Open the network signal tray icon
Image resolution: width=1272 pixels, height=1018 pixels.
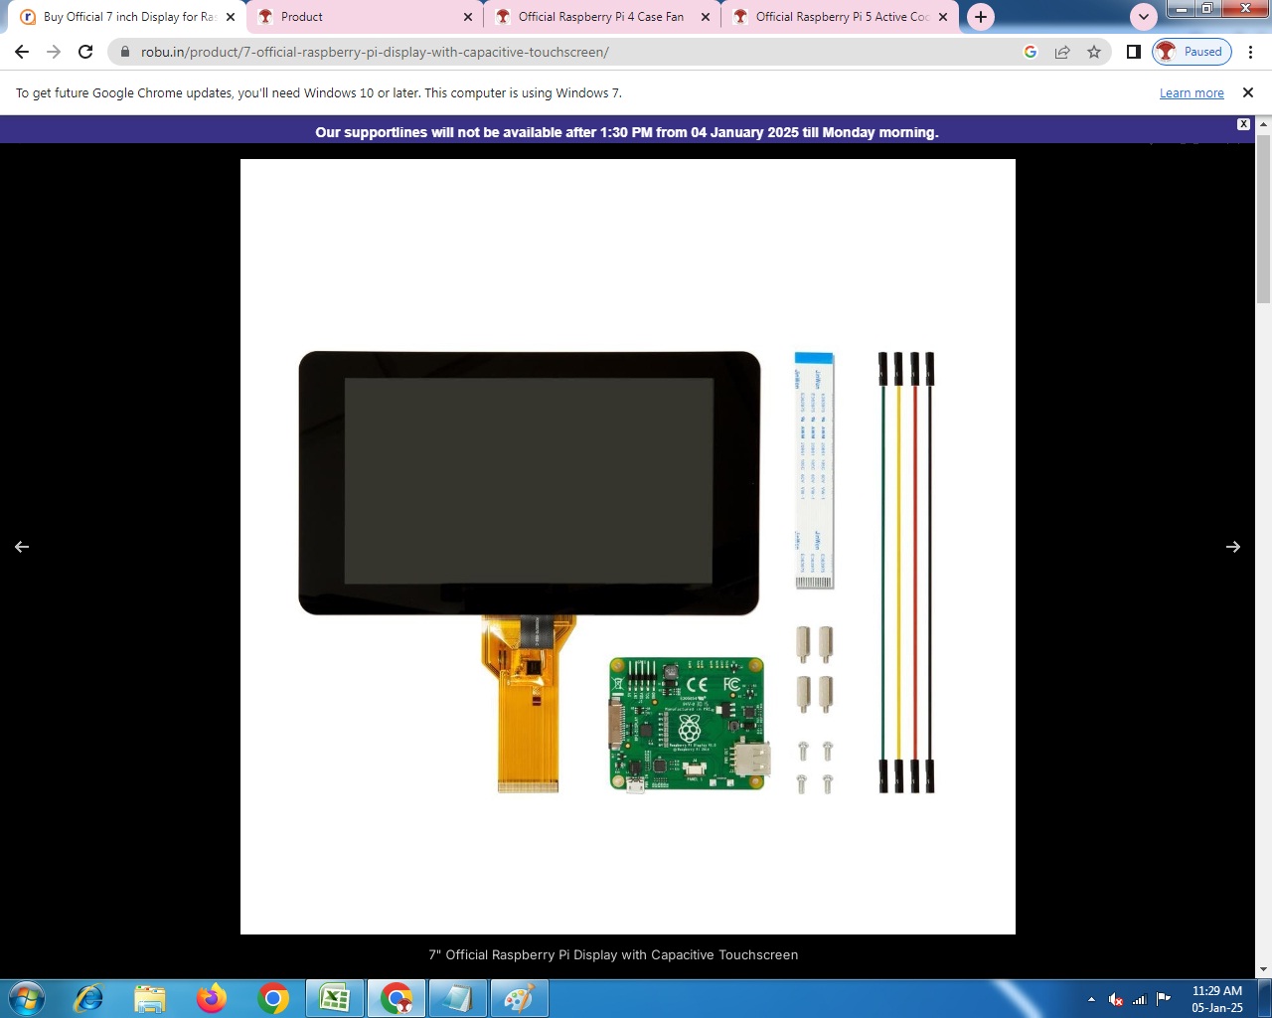(1139, 999)
